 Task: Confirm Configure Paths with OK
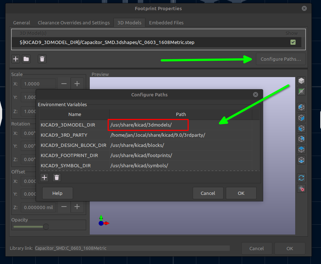tap(241, 193)
